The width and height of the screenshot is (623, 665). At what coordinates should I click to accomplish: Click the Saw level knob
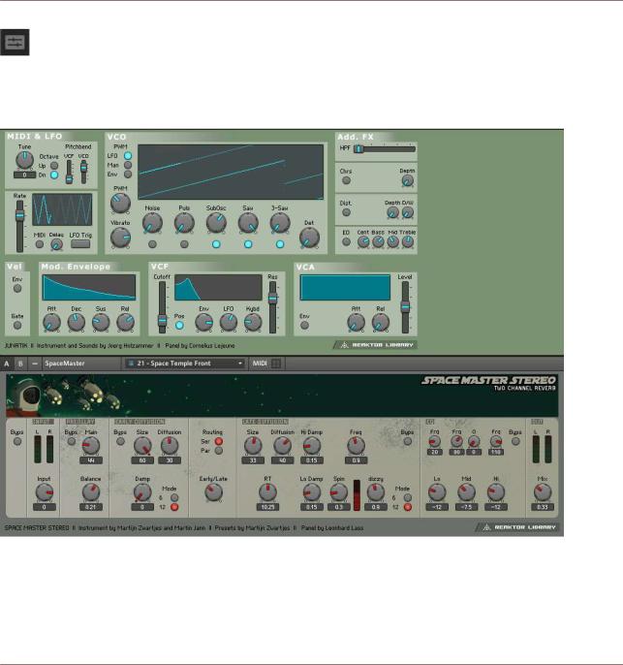[248, 223]
